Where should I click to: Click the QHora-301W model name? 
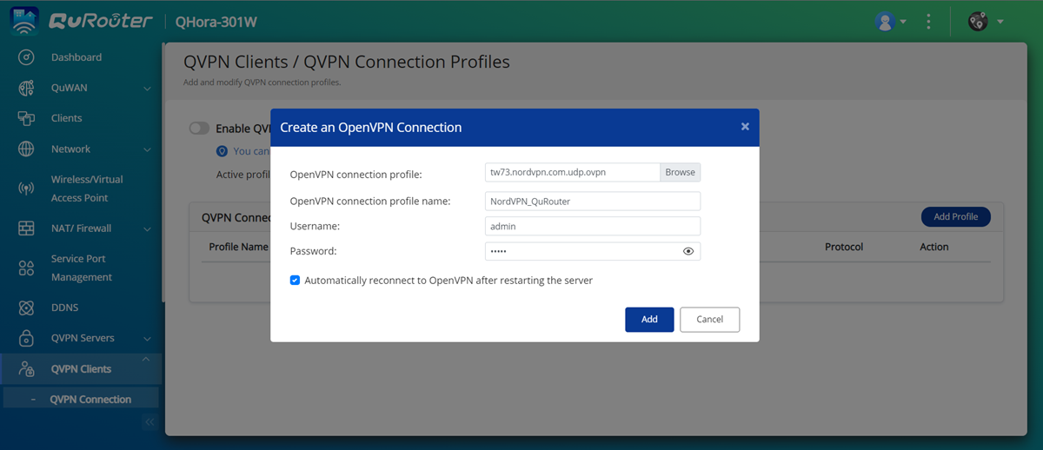click(216, 22)
